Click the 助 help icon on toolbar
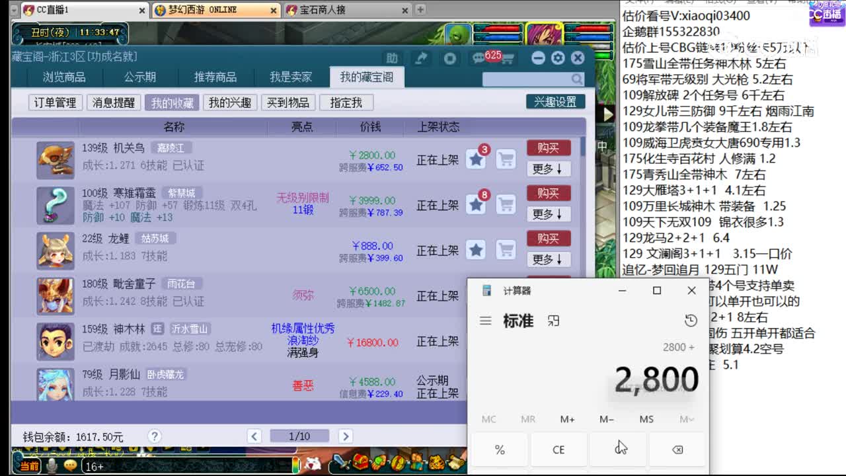 coord(392,58)
